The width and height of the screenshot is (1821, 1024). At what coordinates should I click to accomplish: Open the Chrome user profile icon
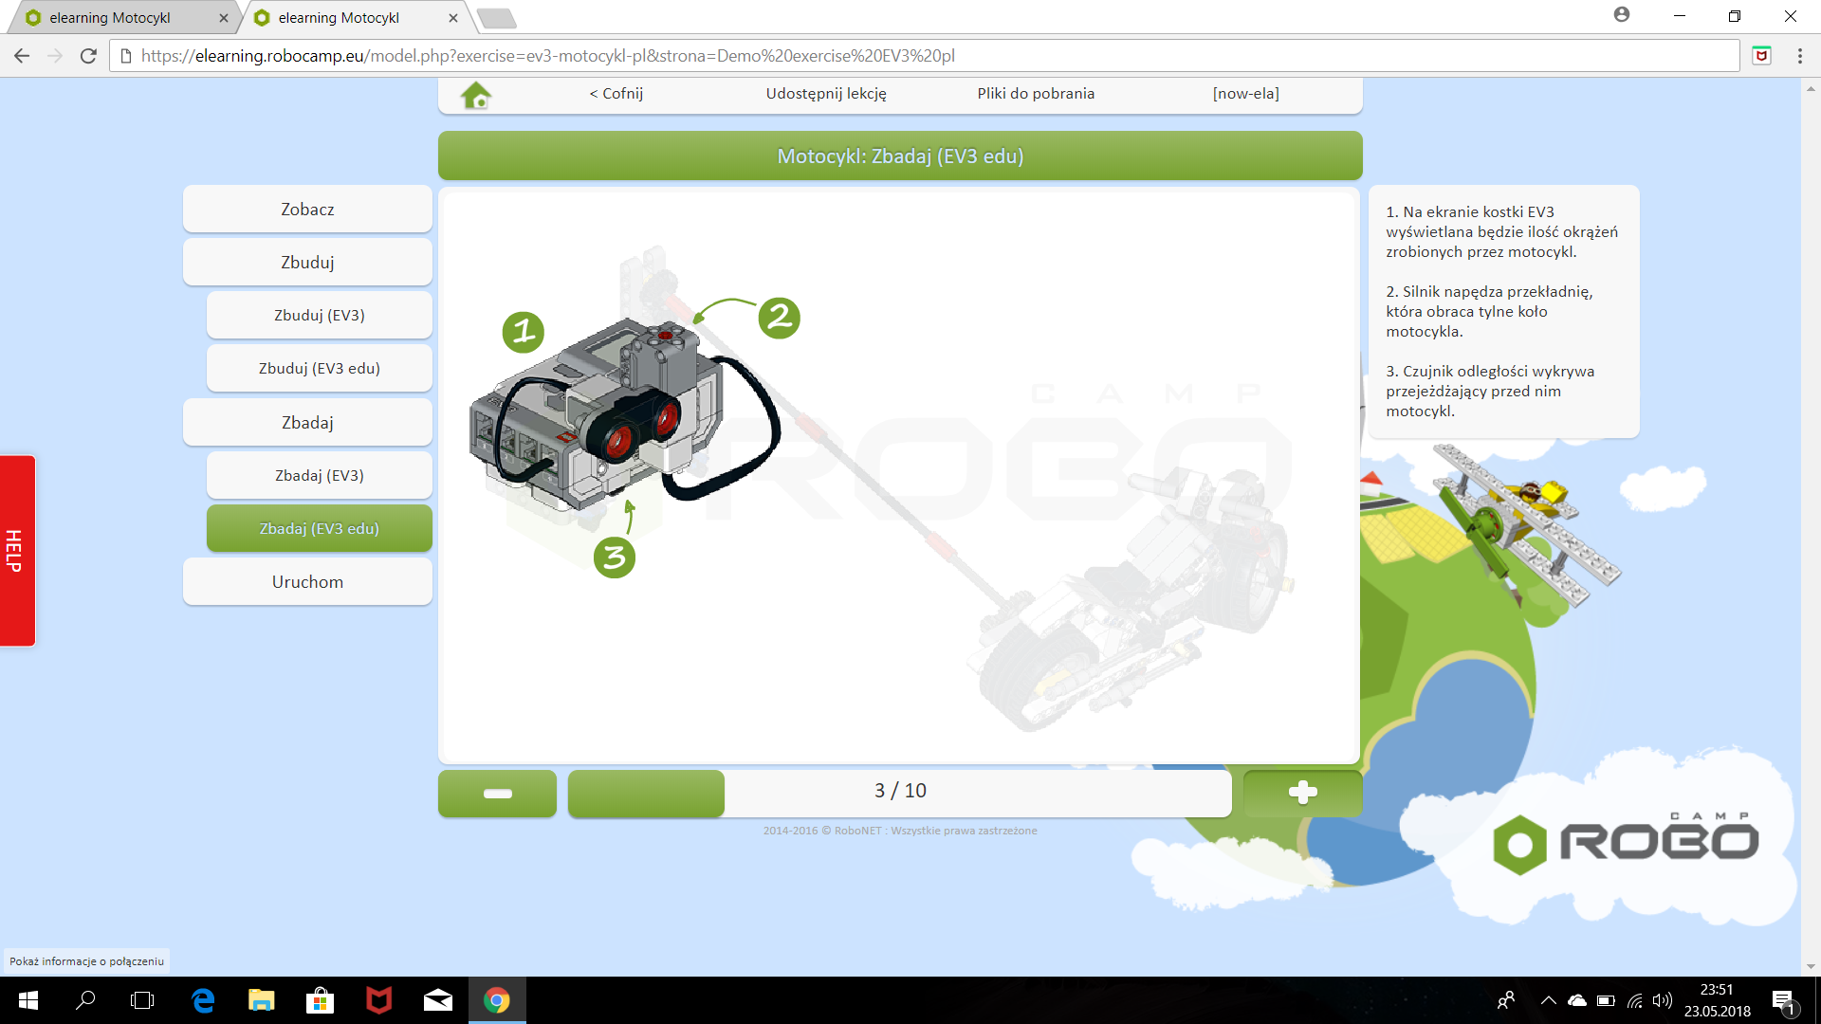[x=1622, y=15]
